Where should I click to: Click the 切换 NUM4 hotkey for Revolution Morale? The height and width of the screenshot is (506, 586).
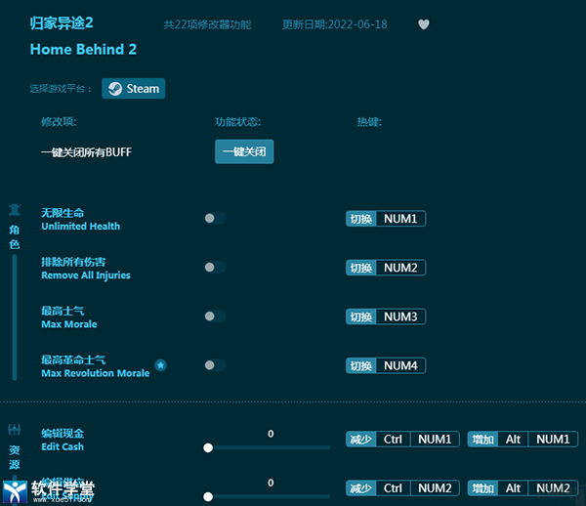click(x=386, y=365)
